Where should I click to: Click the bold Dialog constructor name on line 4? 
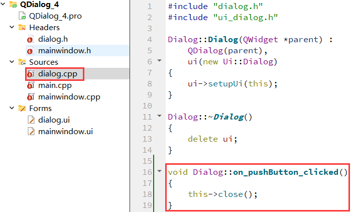tap(223, 40)
